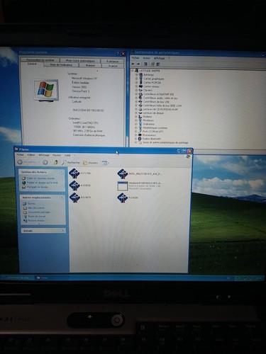Select the R153930 driver file

point(79,185)
